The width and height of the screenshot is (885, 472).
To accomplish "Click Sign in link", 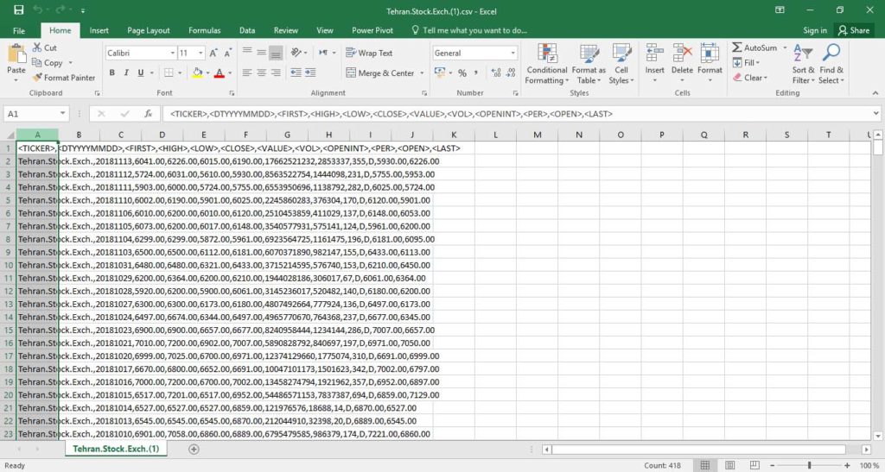I will (x=814, y=30).
